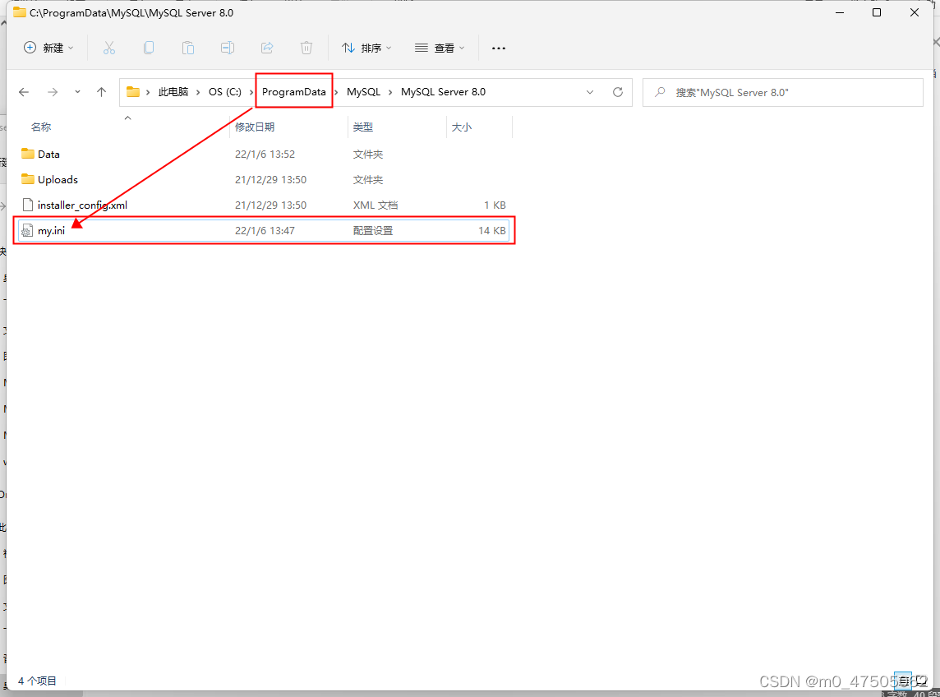
Task: Close the File Explorer window
Action: [915, 12]
